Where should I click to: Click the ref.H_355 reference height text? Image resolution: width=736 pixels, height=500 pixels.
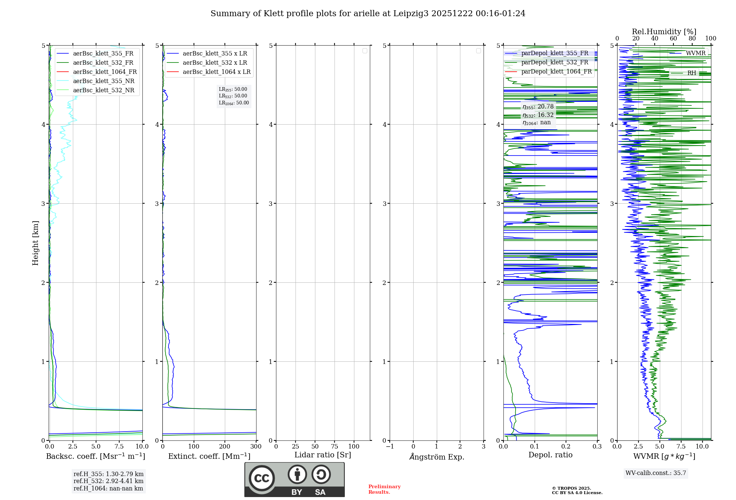tap(108, 474)
